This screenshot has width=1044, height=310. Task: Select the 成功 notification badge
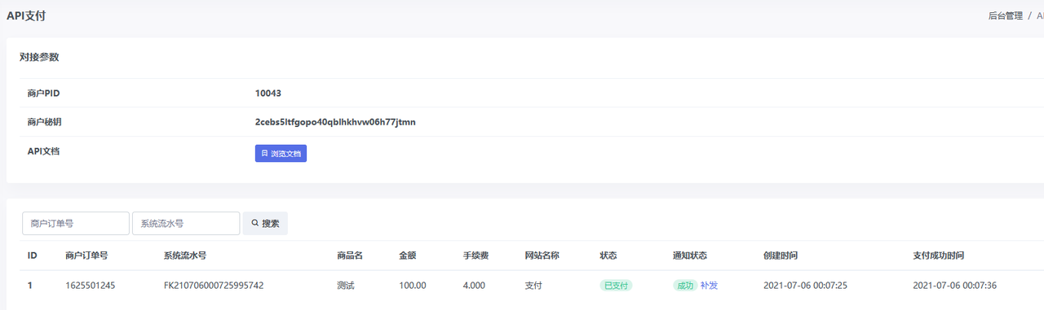685,286
